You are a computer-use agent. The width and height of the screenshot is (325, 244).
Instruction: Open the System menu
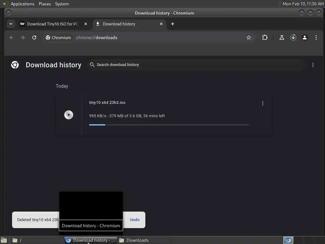coord(62,4)
